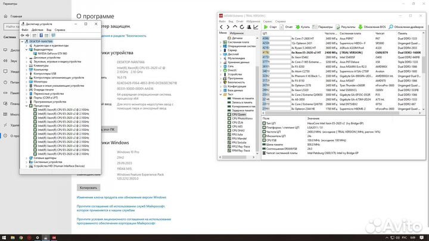Click the driver updates magnifier button
Viewport: 429px width, 241px height.
[x=406, y=27]
